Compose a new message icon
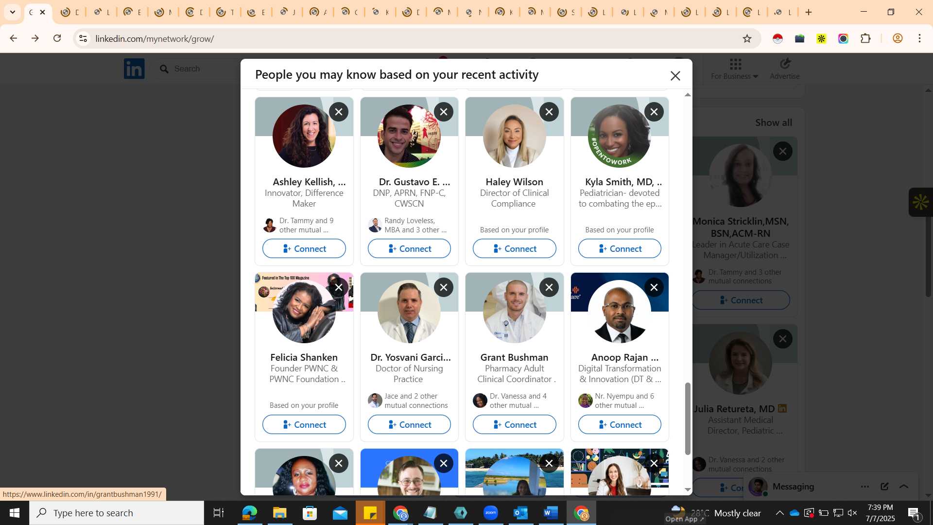 click(x=884, y=487)
